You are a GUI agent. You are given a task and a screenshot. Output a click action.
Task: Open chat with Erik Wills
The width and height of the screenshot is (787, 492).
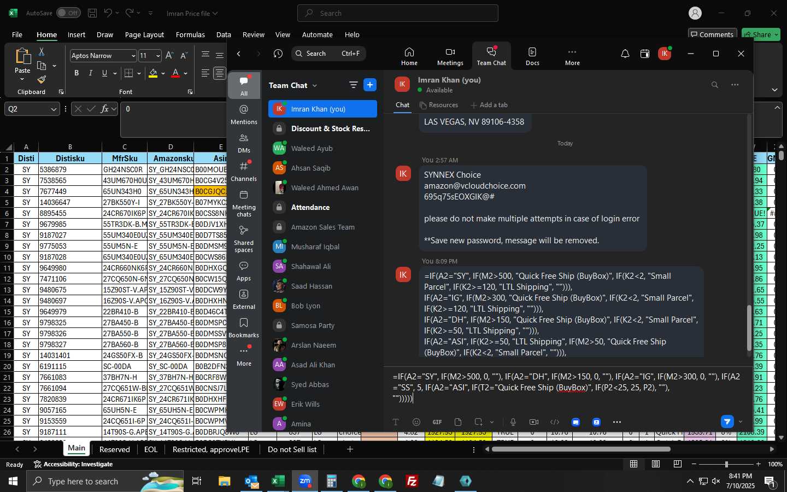coord(322,404)
